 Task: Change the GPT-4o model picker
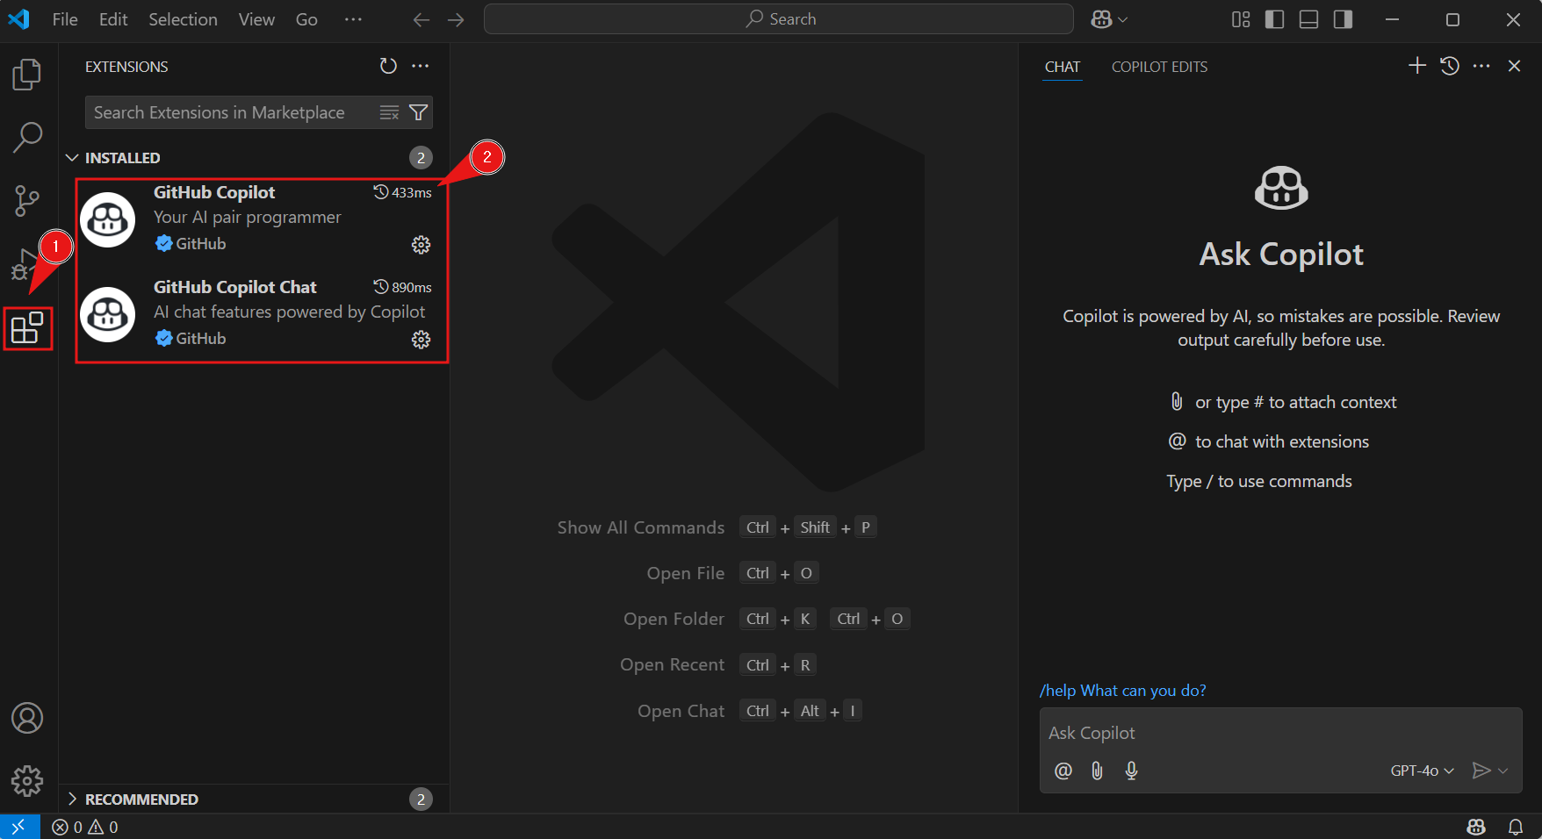[x=1423, y=771]
